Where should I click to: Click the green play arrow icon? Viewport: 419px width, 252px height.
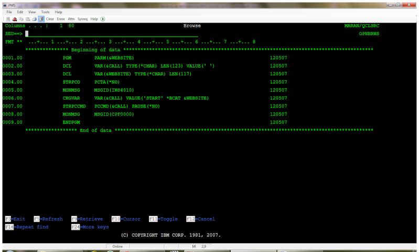click(x=103, y=19)
